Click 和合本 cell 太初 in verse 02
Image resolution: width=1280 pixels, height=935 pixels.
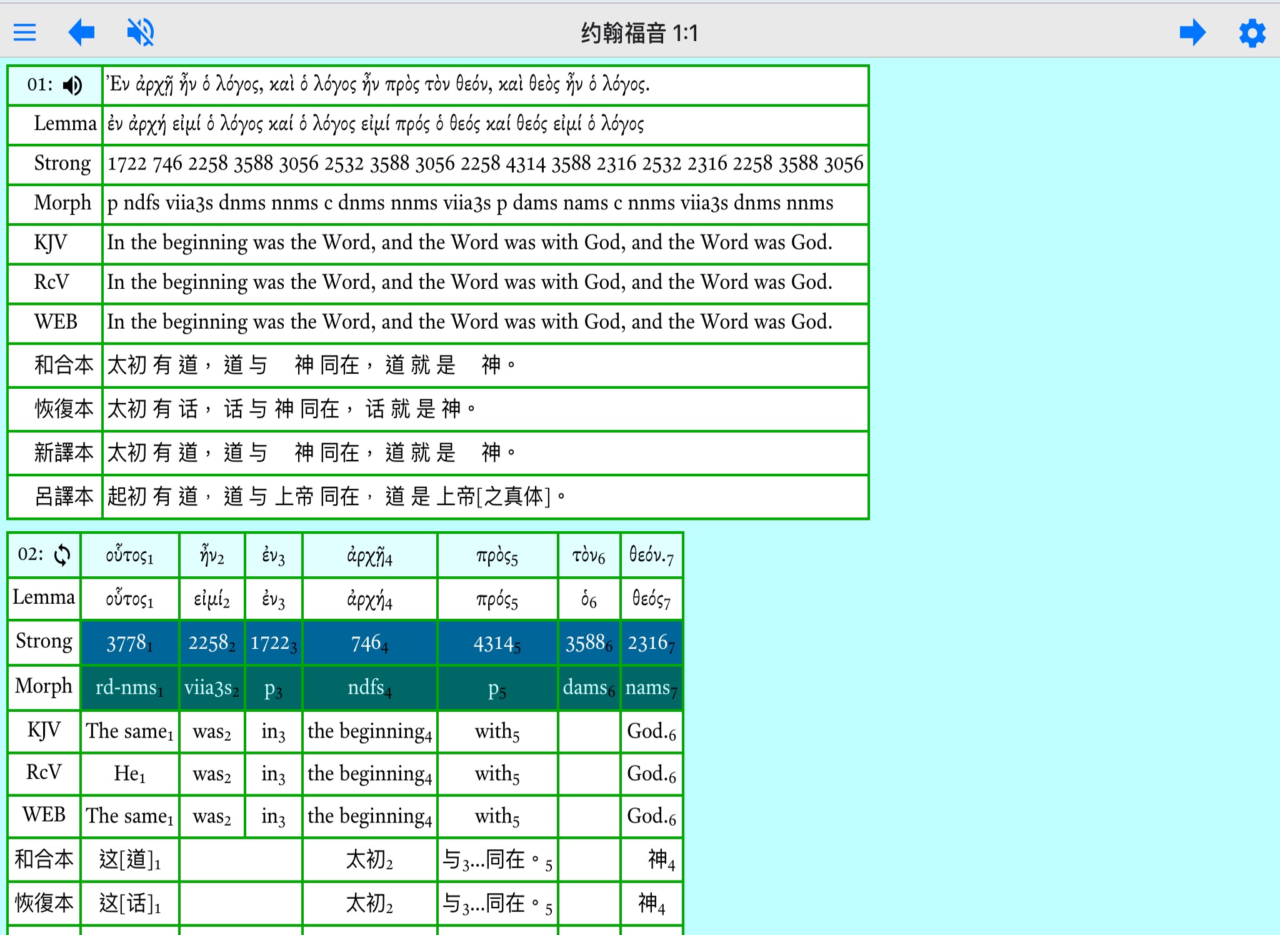point(369,860)
